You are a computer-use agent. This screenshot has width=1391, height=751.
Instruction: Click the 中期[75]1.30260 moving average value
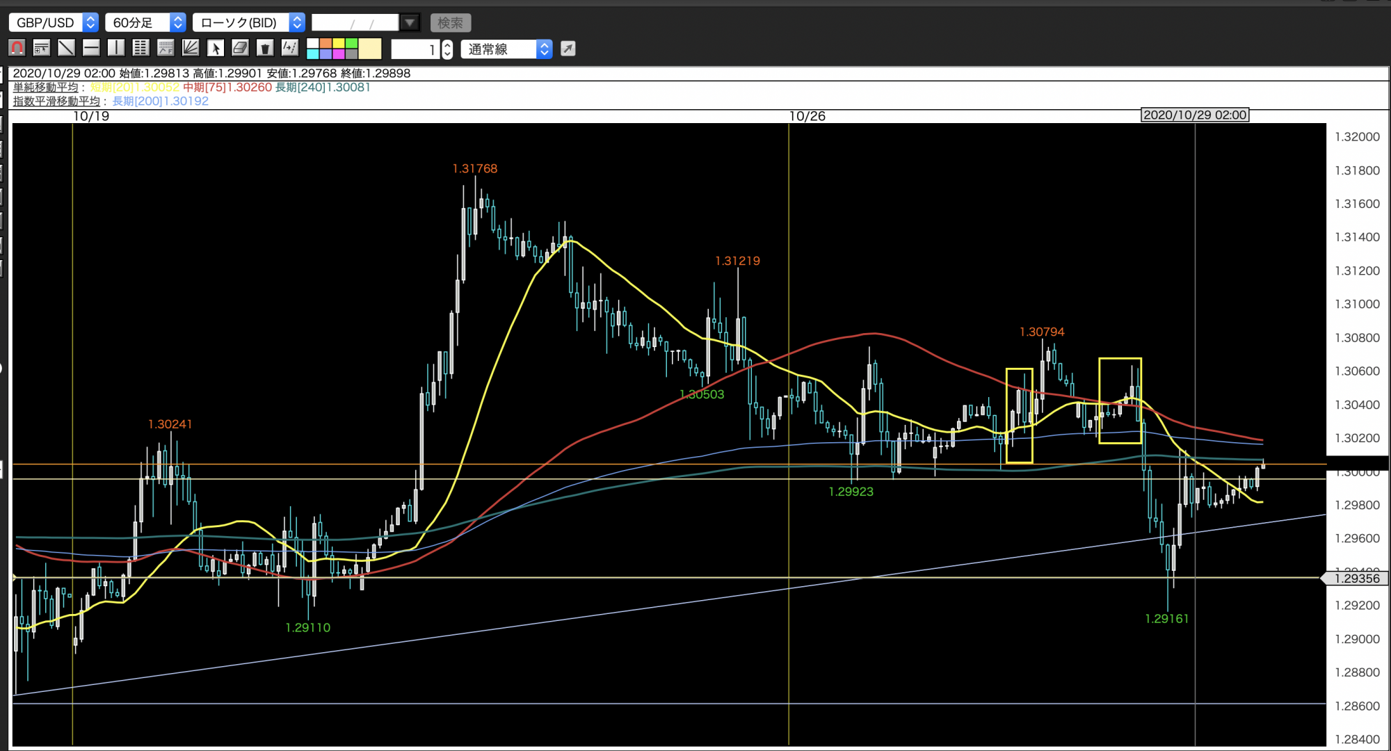pos(227,87)
